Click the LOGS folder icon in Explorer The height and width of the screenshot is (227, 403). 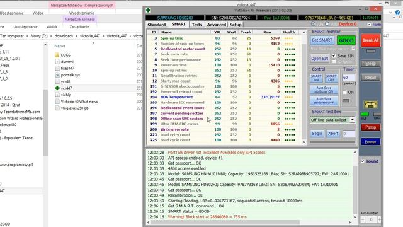[x=57, y=55]
